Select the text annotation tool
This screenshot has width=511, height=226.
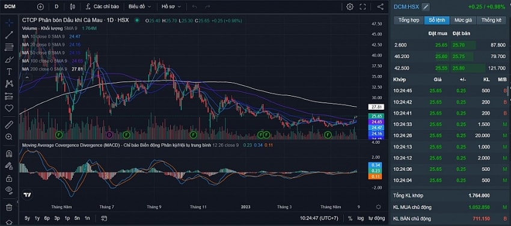pos(9,71)
